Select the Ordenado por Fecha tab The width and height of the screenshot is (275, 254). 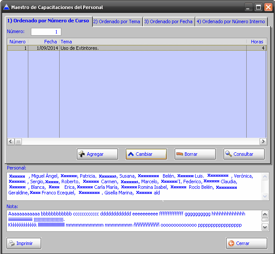point(168,21)
